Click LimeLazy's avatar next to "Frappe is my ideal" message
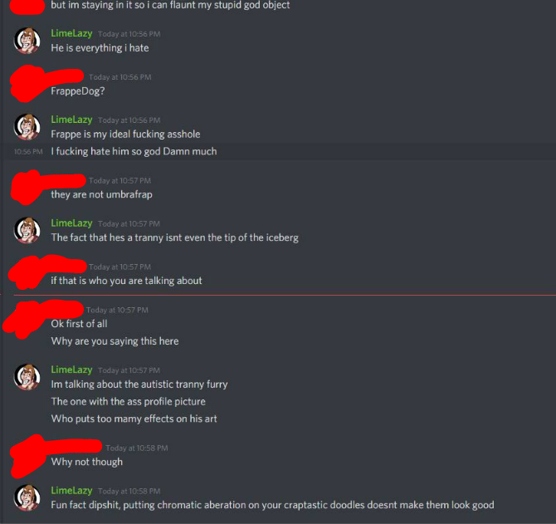The height and width of the screenshot is (524, 556). (27, 127)
